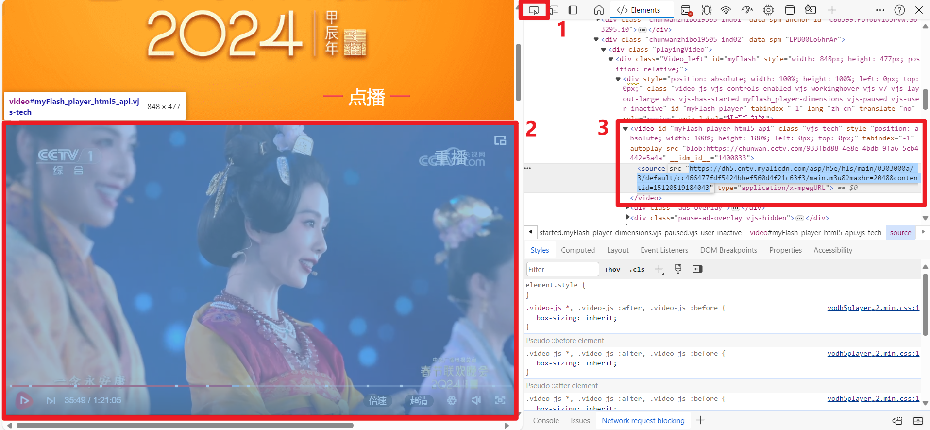The image size is (930, 430).
Task: Open the Sources debugger bug icon
Action: [x=707, y=10]
